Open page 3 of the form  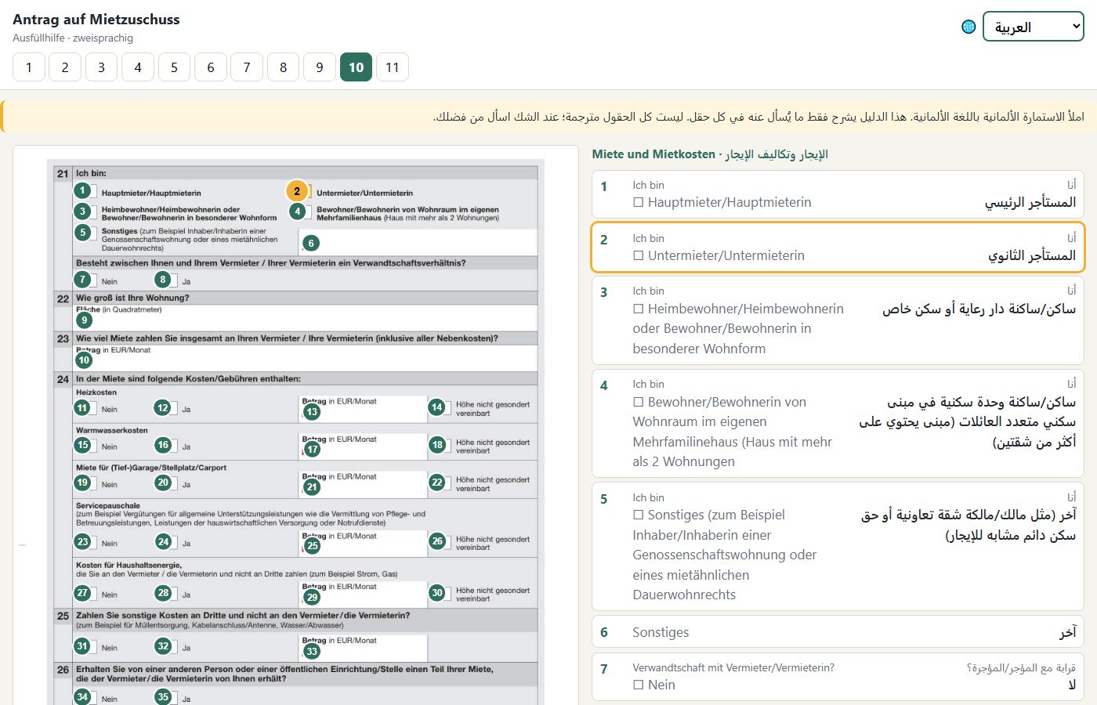tap(101, 67)
